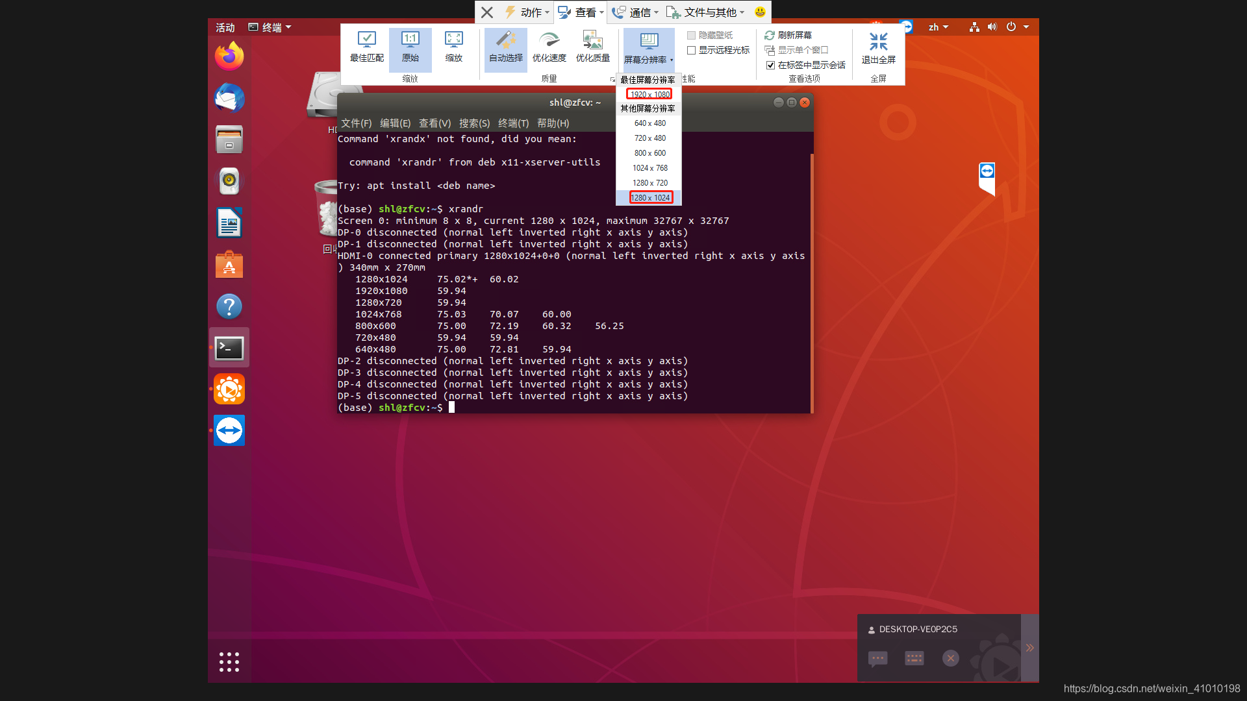Click 显示单个窗口 option
The image size is (1247, 701).
coord(796,50)
